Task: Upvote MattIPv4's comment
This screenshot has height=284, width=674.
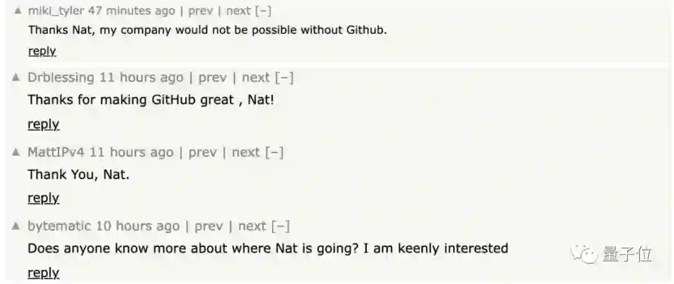Action: click(16, 152)
